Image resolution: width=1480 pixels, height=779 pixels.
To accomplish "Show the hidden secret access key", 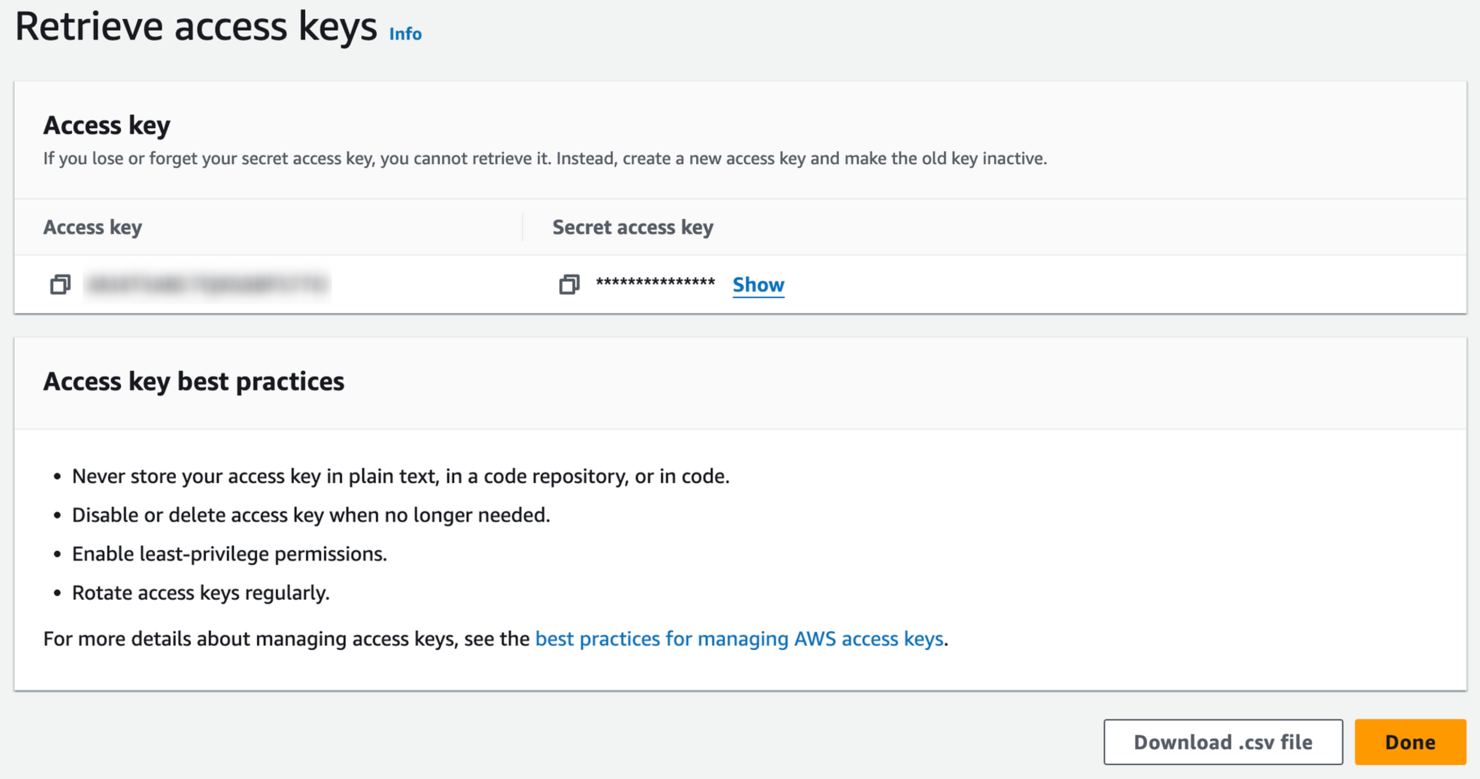I will (x=758, y=285).
